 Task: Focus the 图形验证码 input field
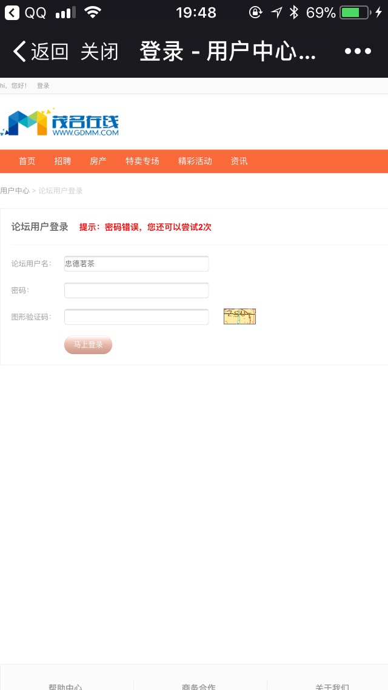[136, 317]
